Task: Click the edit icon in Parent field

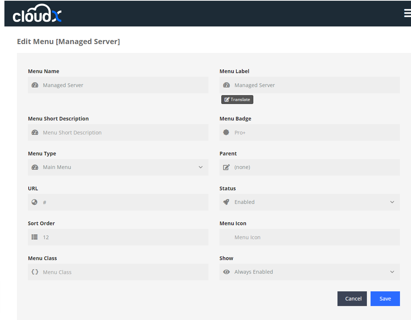Action: pos(226,167)
